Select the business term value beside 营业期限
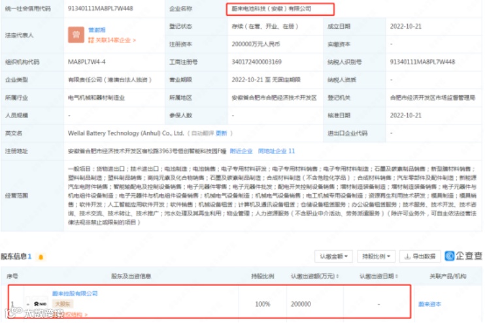 click(x=266, y=80)
